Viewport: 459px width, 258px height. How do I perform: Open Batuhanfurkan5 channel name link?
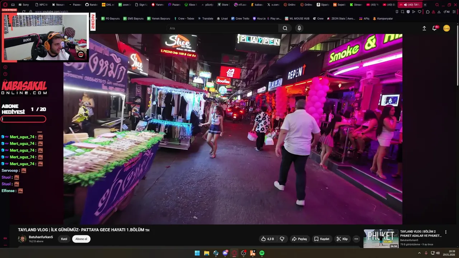point(41,237)
